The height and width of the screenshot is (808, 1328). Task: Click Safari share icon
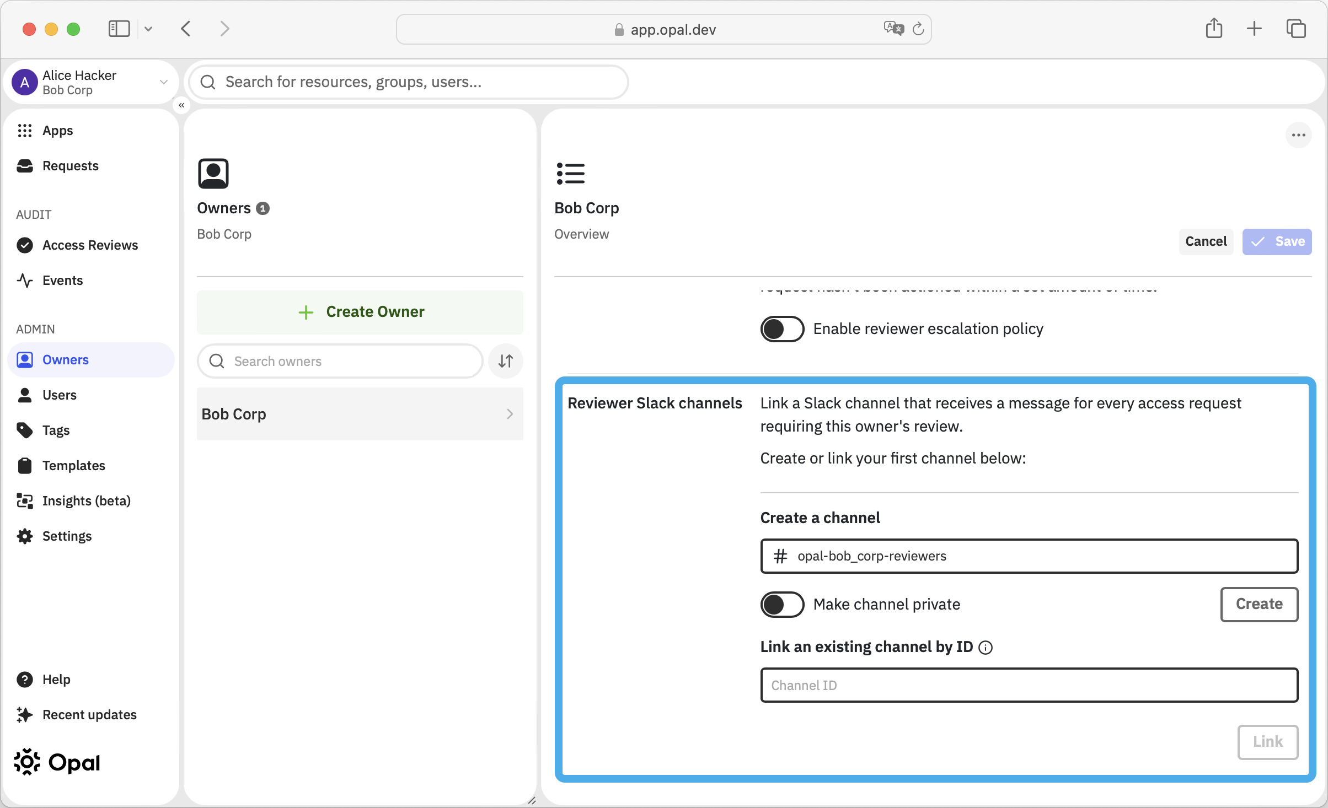(1214, 28)
